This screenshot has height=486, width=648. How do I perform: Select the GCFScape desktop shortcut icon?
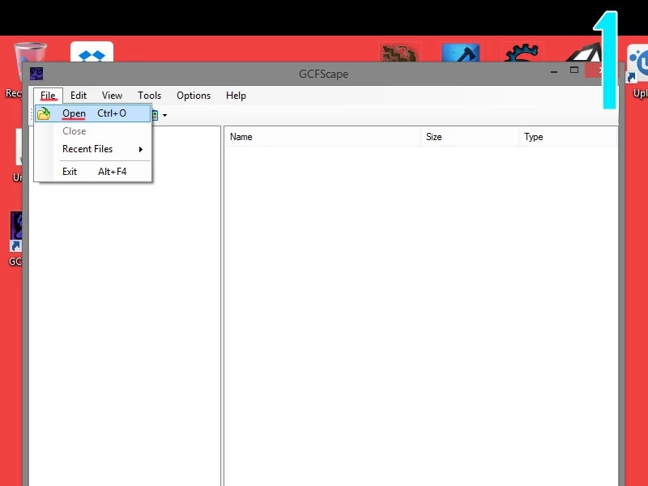[x=17, y=232]
